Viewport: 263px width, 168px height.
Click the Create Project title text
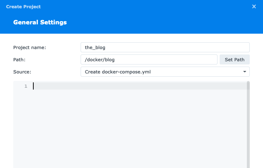[x=23, y=6]
